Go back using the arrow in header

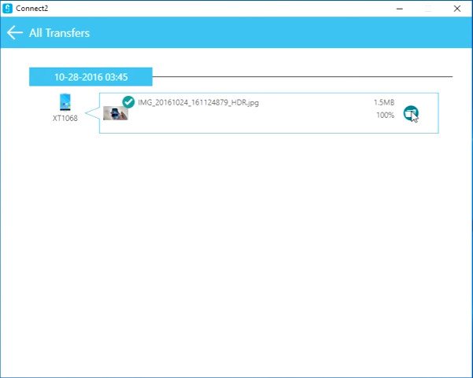point(14,32)
